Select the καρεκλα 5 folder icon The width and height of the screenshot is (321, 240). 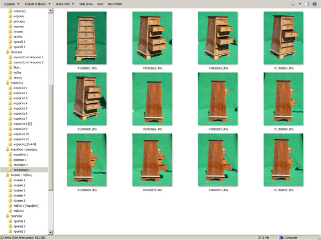[x=10, y=108]
